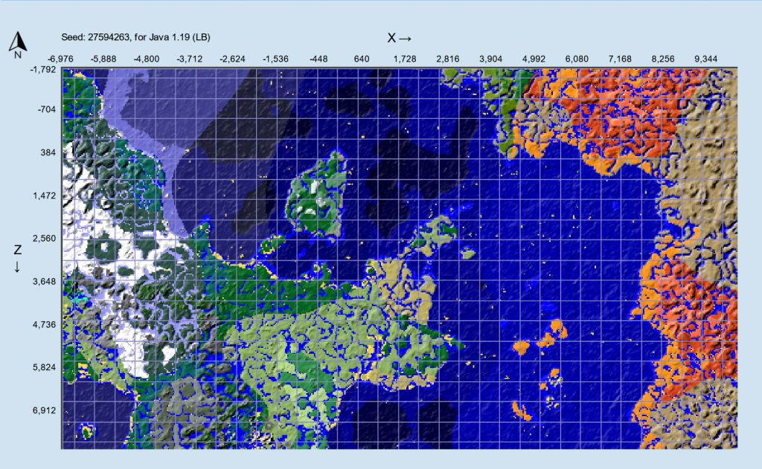Click the X axis direction arrow label
762x469 pixels.
pyautogui.click(x=400, y=37)
